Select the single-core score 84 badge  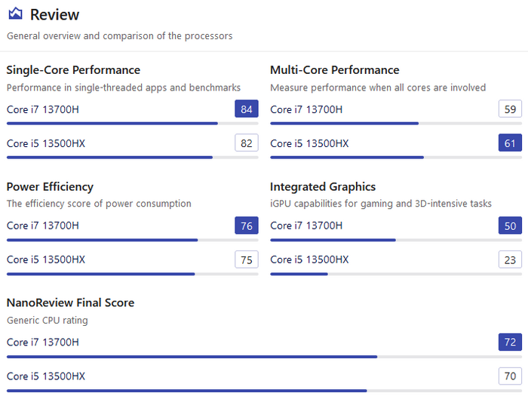pos(247,109)
